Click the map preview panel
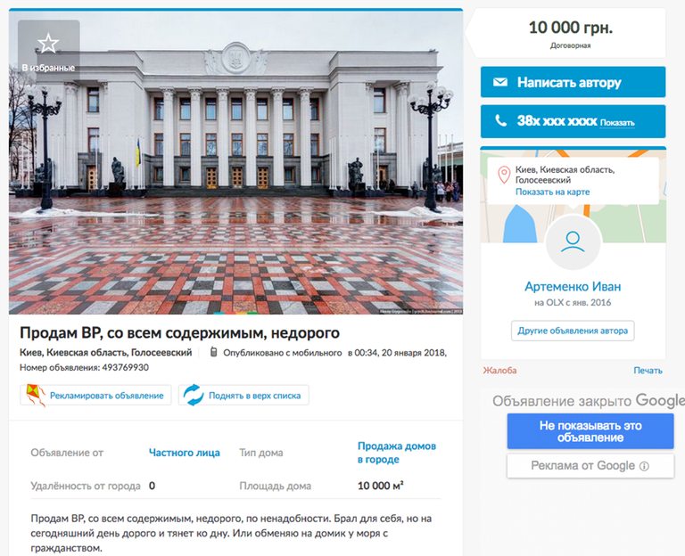The height and width of the screenshot is (556, 685). (573, 195)
